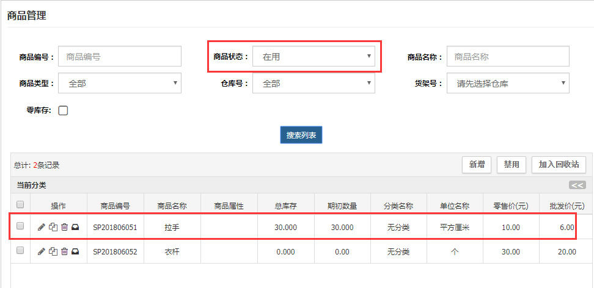Select the checkbox for SP201806051 row
This screenshot has width=594, height=288.
click(x=20, y=226)
